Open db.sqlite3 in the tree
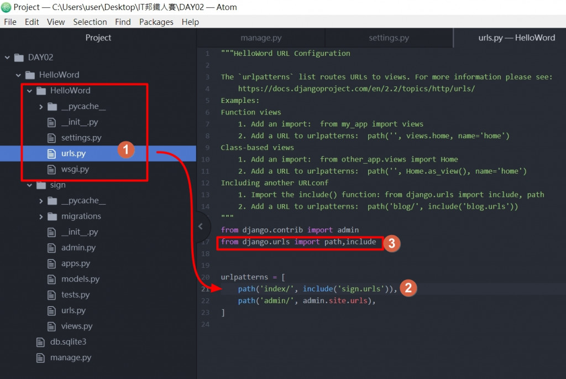The height and width of the screenshot is (379, 566). point(68,342)
